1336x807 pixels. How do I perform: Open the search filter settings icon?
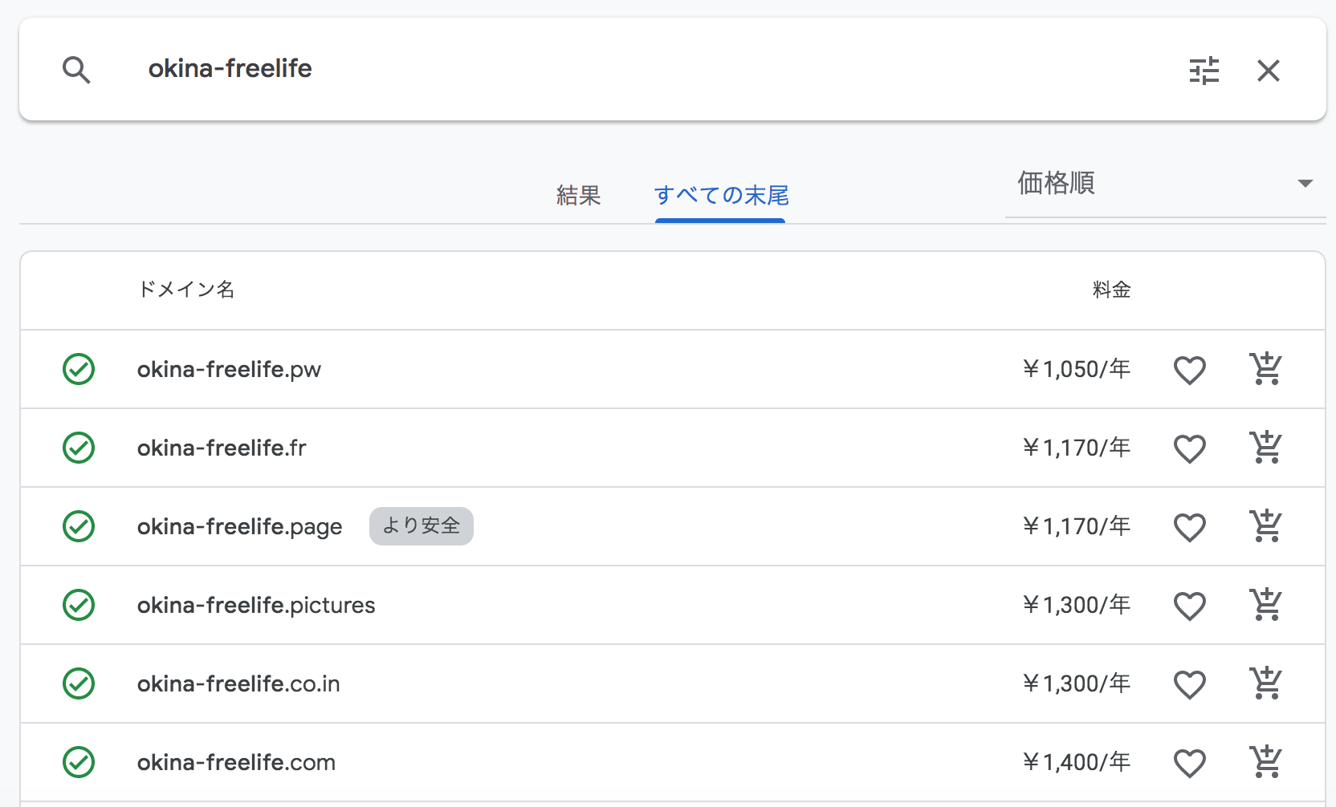coord(1204,71)
